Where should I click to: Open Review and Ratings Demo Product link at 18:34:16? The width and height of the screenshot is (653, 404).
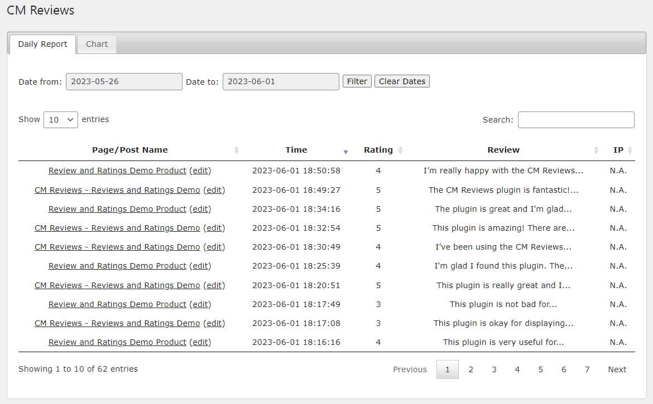[117, 208]
